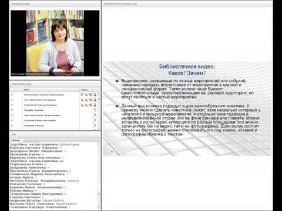Click chat message from Точилкина Надежда Николаевна

40,207
